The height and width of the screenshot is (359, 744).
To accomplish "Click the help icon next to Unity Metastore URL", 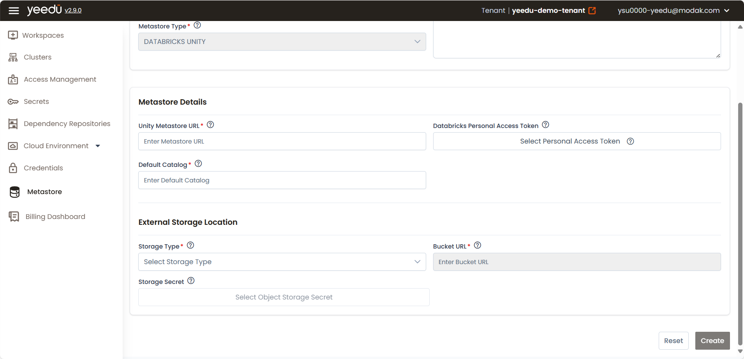I will pyautogui.click(x=210, y=125).
